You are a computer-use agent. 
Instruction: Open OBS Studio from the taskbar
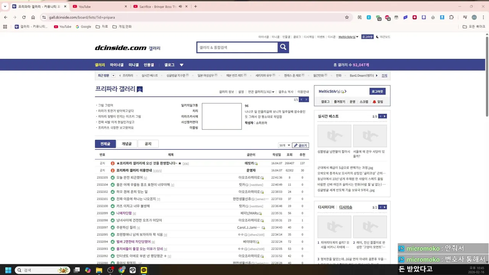[x=110, y=270]
